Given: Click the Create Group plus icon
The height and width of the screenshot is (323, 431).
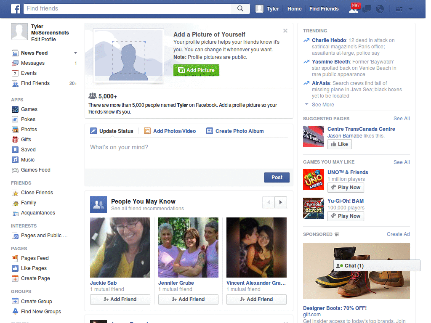Looking at the screenshot, I should pyautogui.click(x=15, y=301).
